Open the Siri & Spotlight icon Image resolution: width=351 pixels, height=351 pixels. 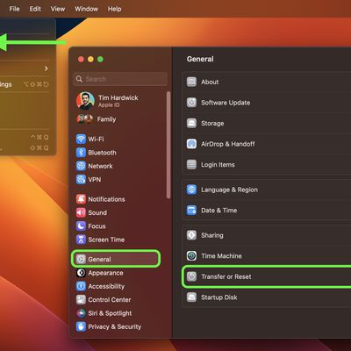coord(81,313)
